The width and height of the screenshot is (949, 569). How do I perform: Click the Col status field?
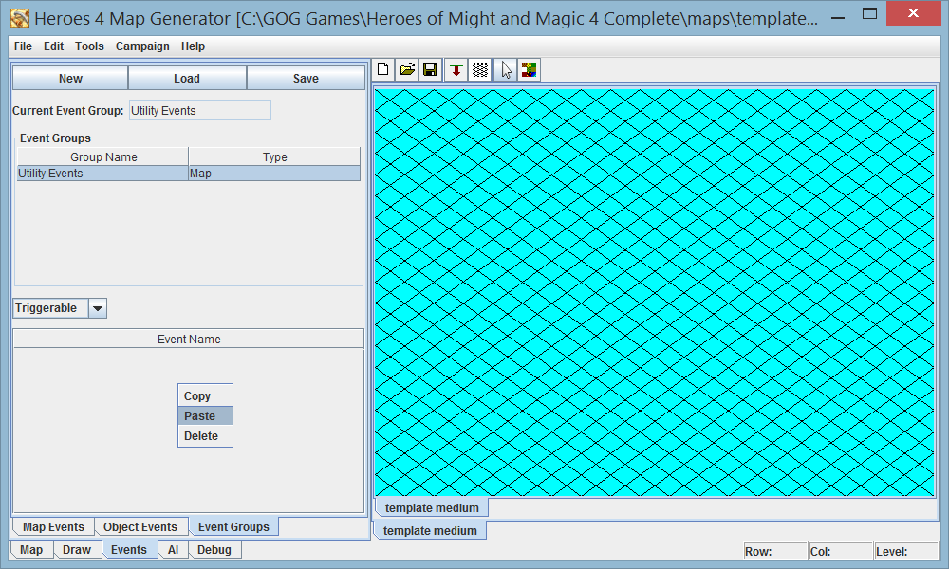pyautogui.click(x=841, y=551)
